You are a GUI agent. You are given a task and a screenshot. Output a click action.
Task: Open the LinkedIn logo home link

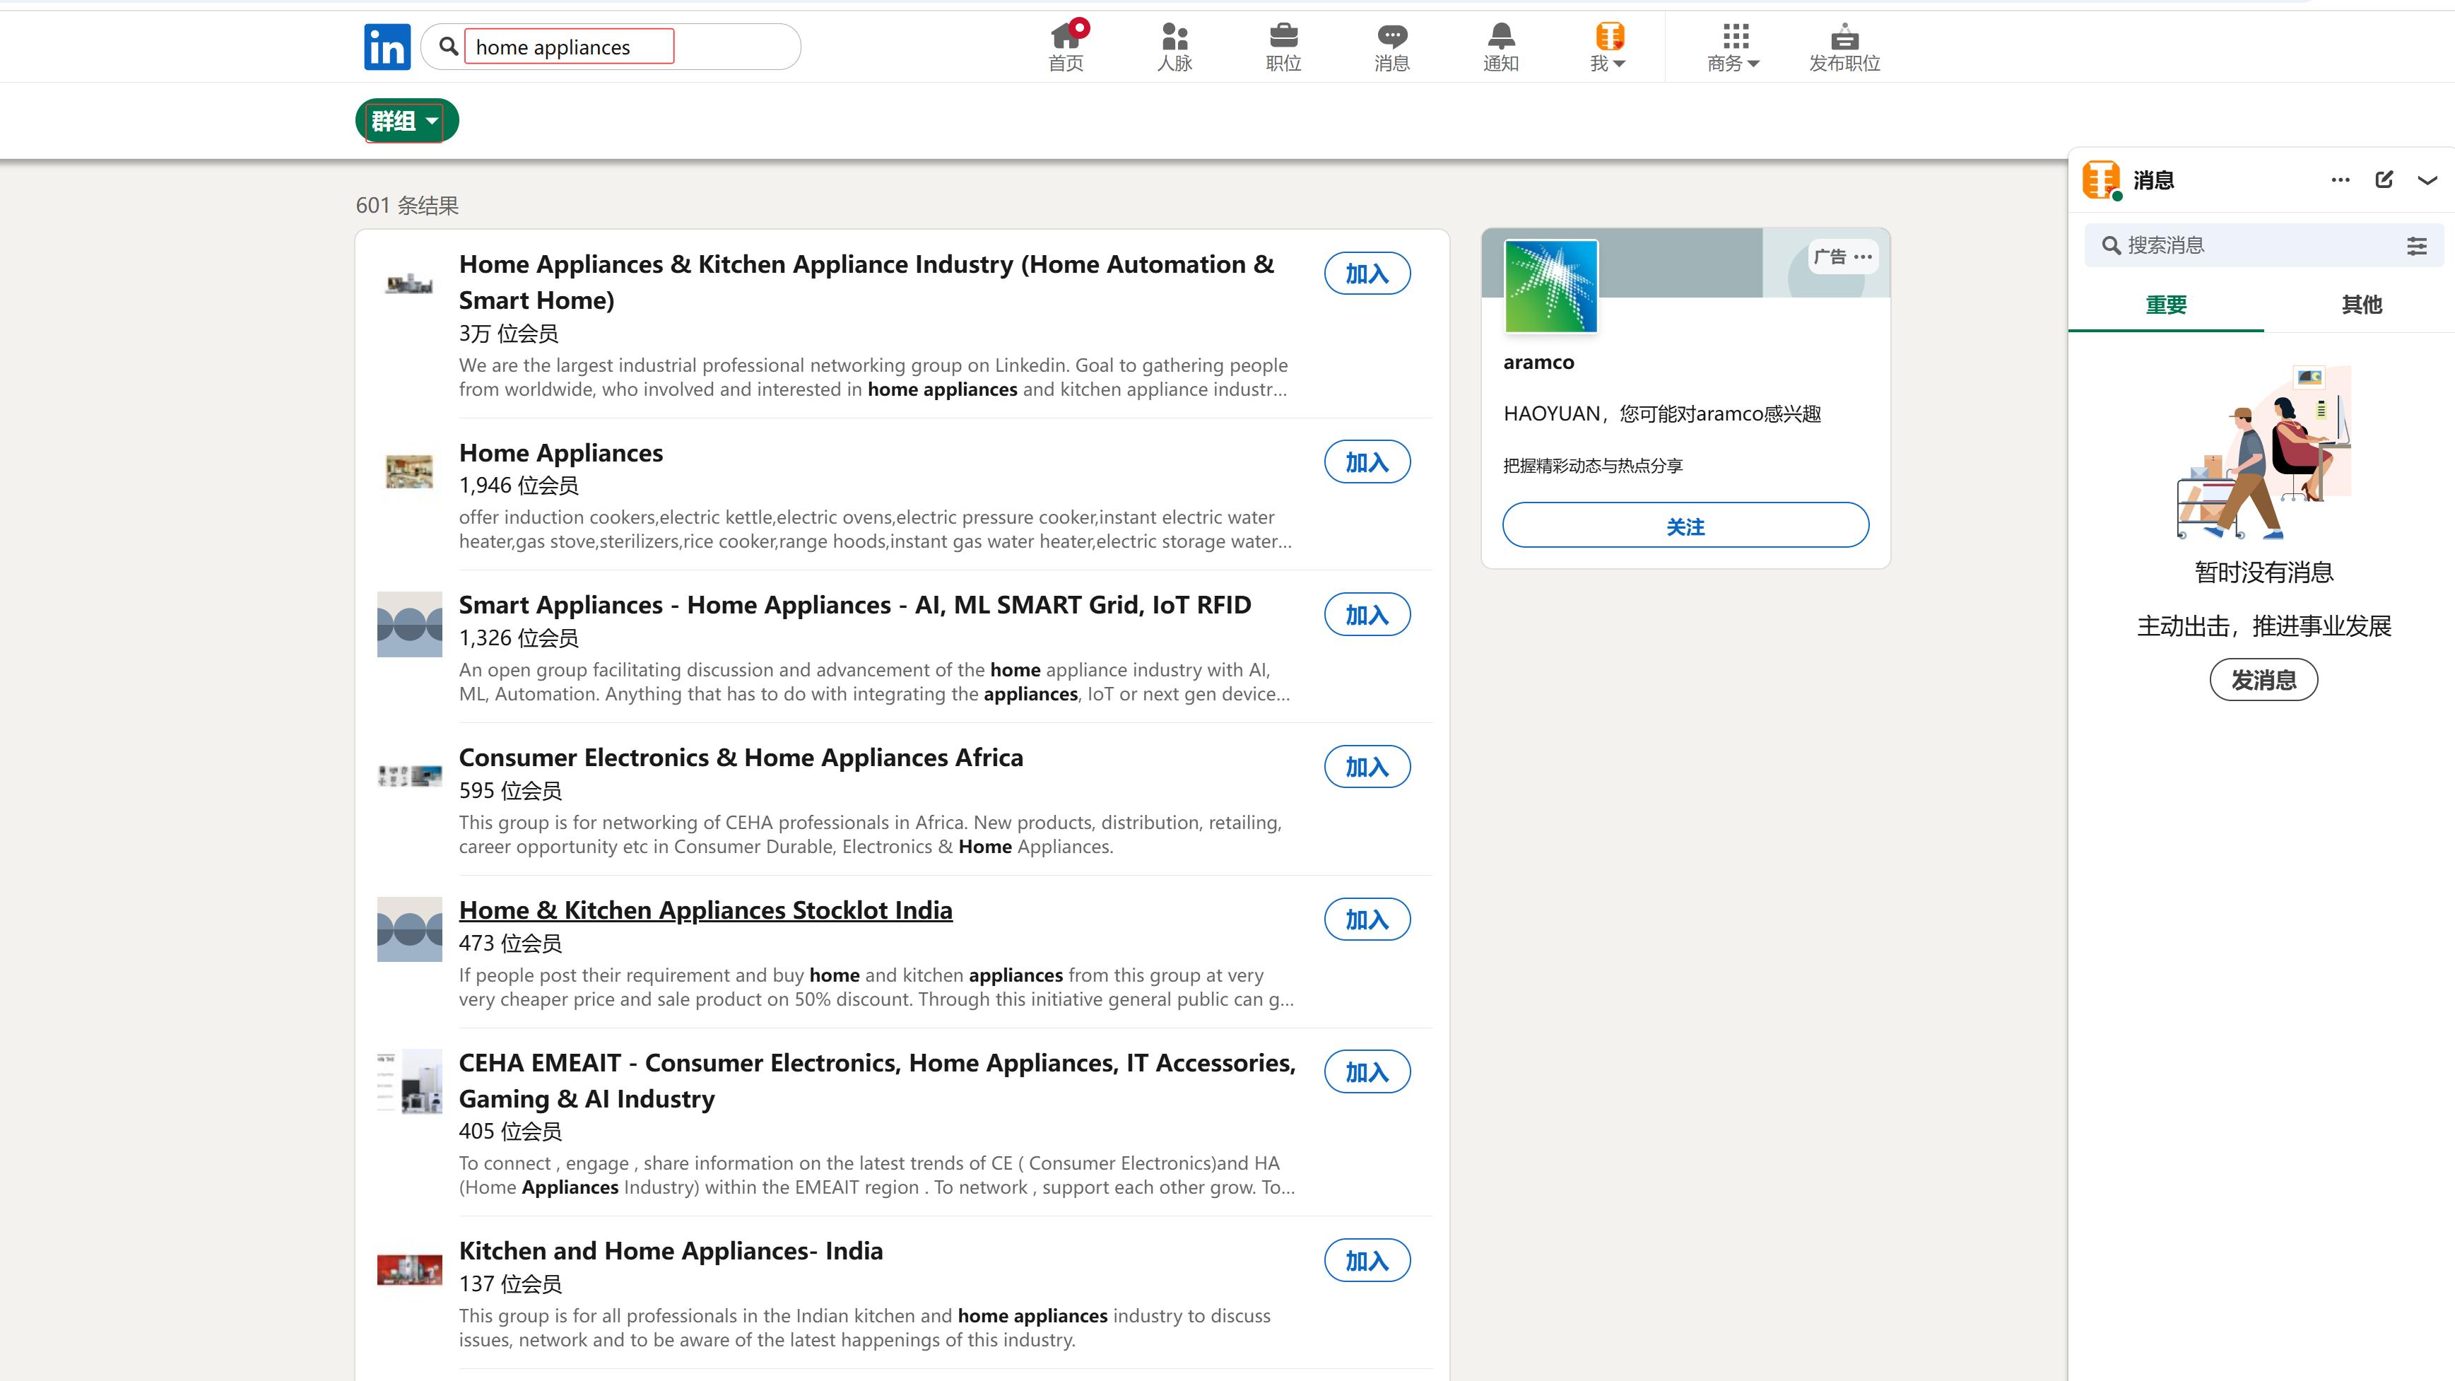click(x=387, y=47)
